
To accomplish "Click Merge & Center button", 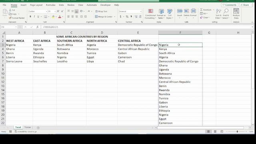I will (x=104, y=17).
